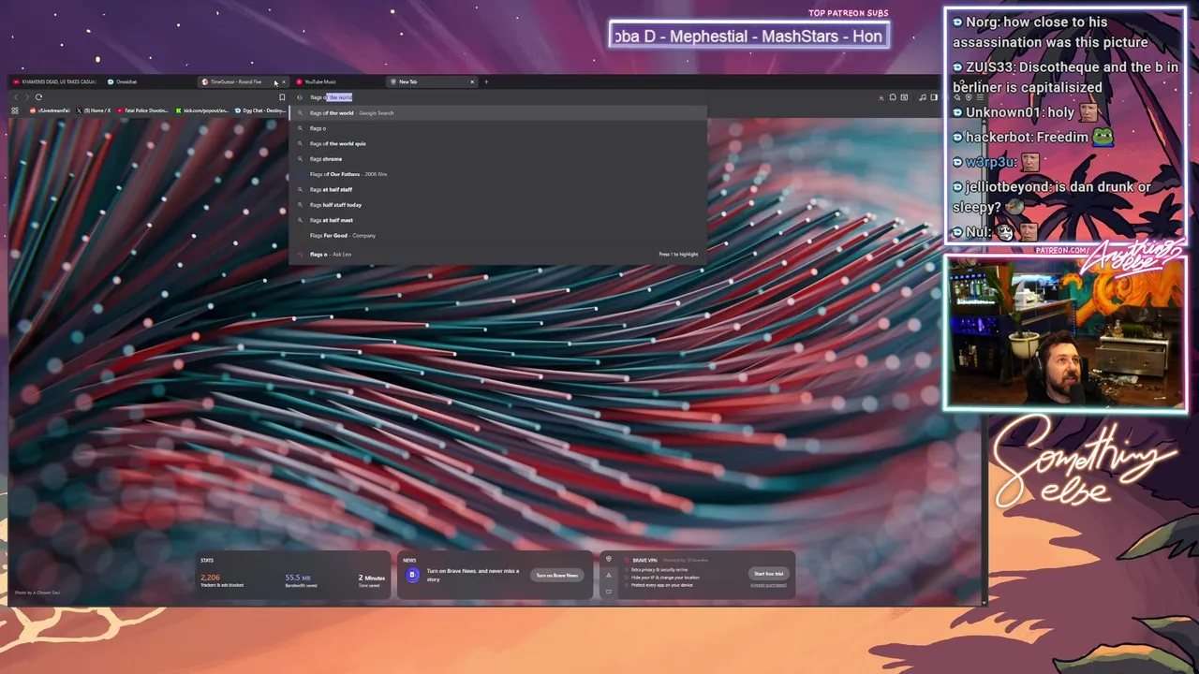Click the photo credit text on wallpaper

tap(37, 593)
